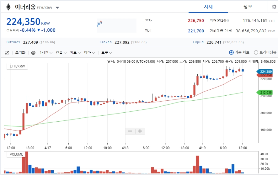Click the globe timezone icon
This screenshot has height=175, width=278.
34,53
